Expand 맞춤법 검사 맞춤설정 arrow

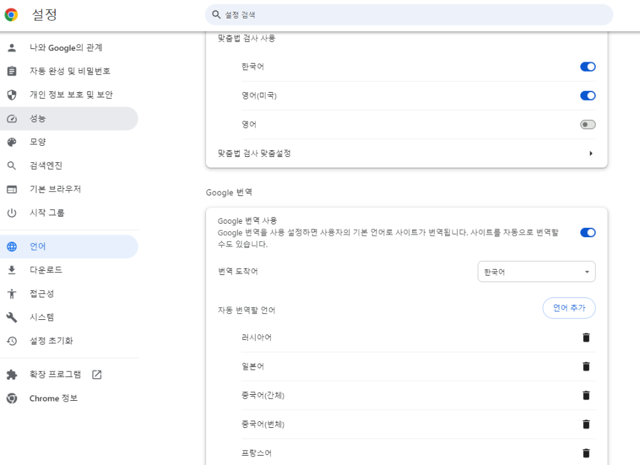[x=590, y=154]
